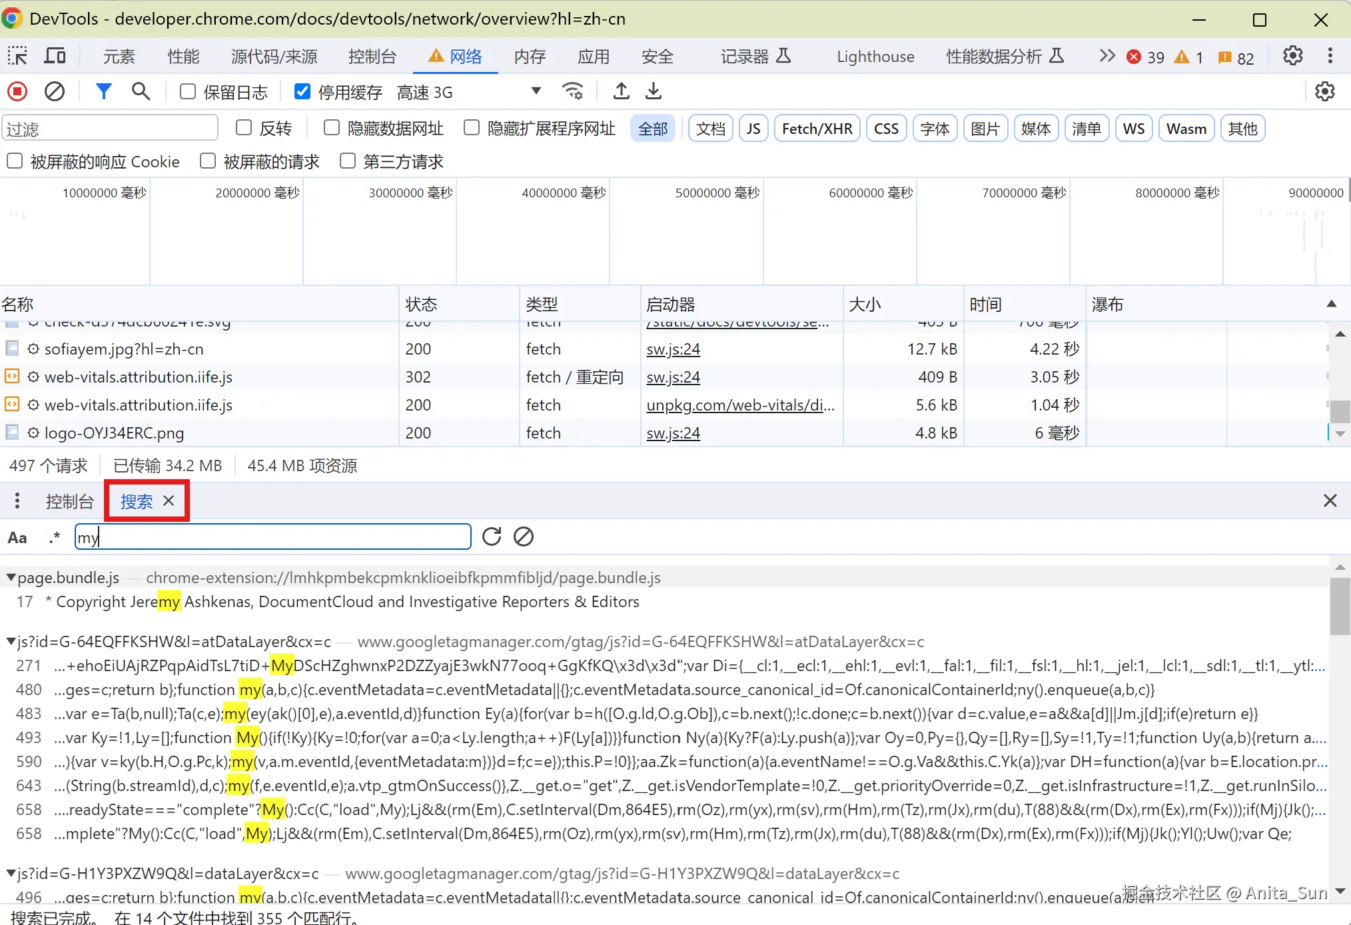Click the record network log icon
This screenshot has width=1351, height=925.
pos(17,91)
